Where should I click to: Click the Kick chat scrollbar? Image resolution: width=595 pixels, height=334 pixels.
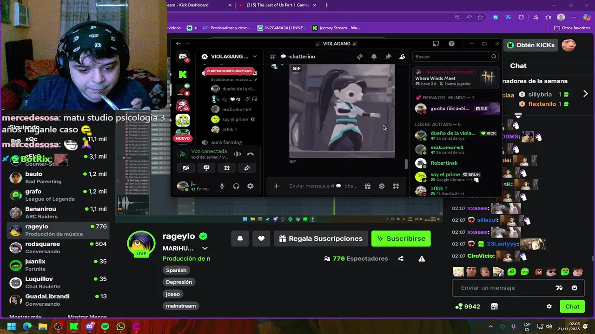click(592, 258)
